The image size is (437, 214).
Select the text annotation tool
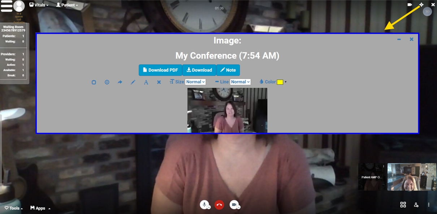coord(146,82)
